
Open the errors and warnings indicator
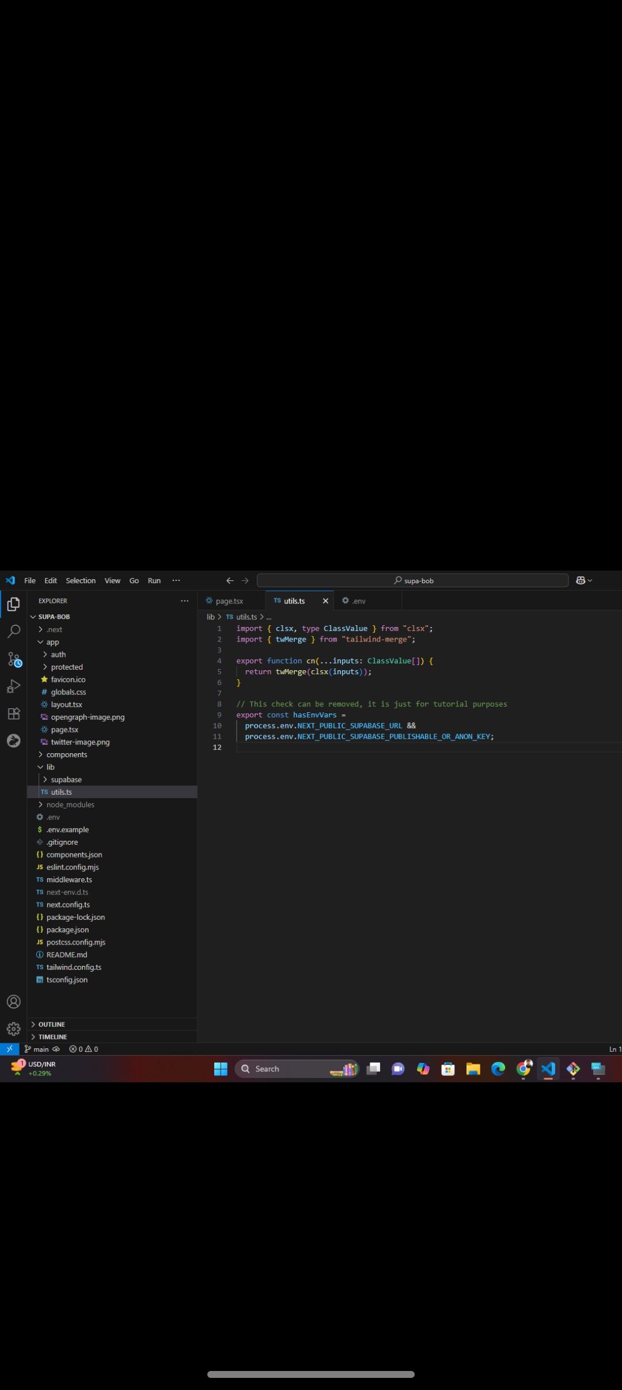coord(84,1049)
